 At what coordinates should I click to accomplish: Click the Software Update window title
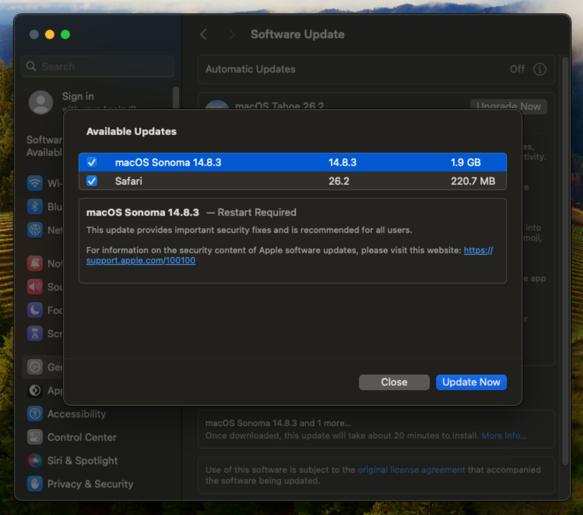298,34
